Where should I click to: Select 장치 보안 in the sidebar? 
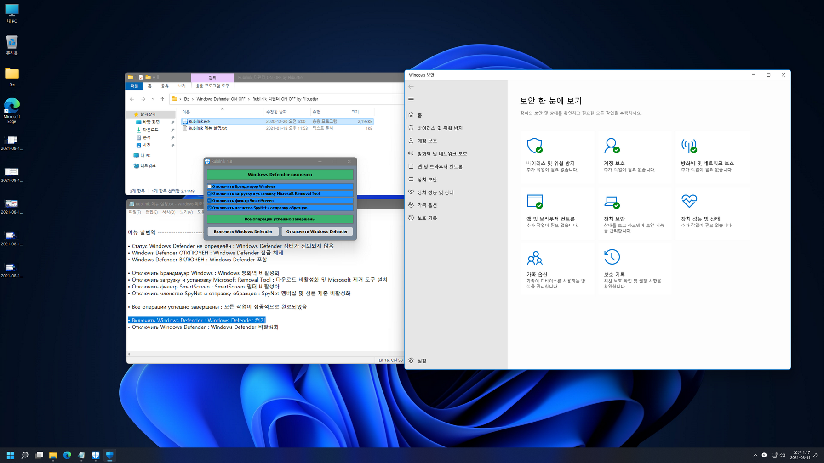pyautogui.click(x=456, y=179)
